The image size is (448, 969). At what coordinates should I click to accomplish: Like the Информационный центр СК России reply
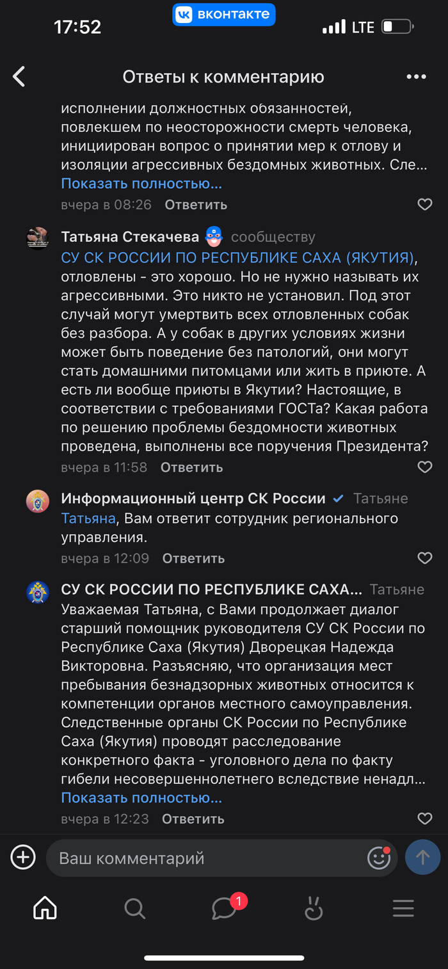pos(425,558)
